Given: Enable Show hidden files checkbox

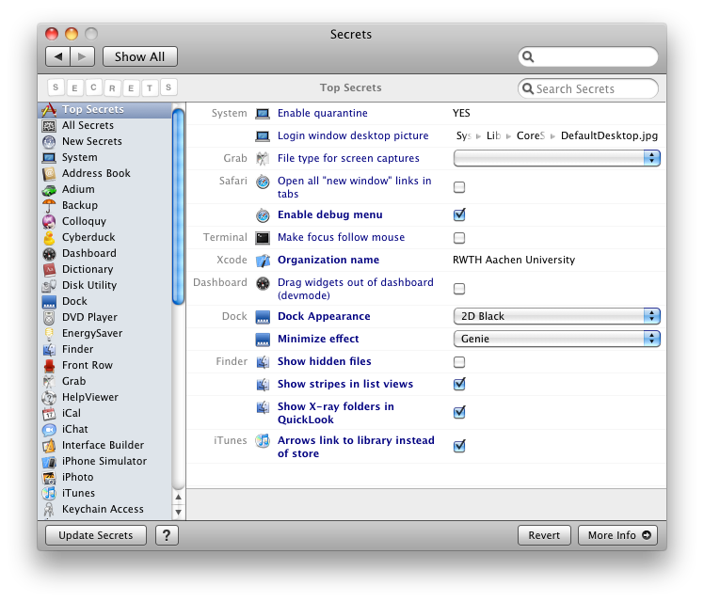Looking at the screenshot, I should click(459, 362).
